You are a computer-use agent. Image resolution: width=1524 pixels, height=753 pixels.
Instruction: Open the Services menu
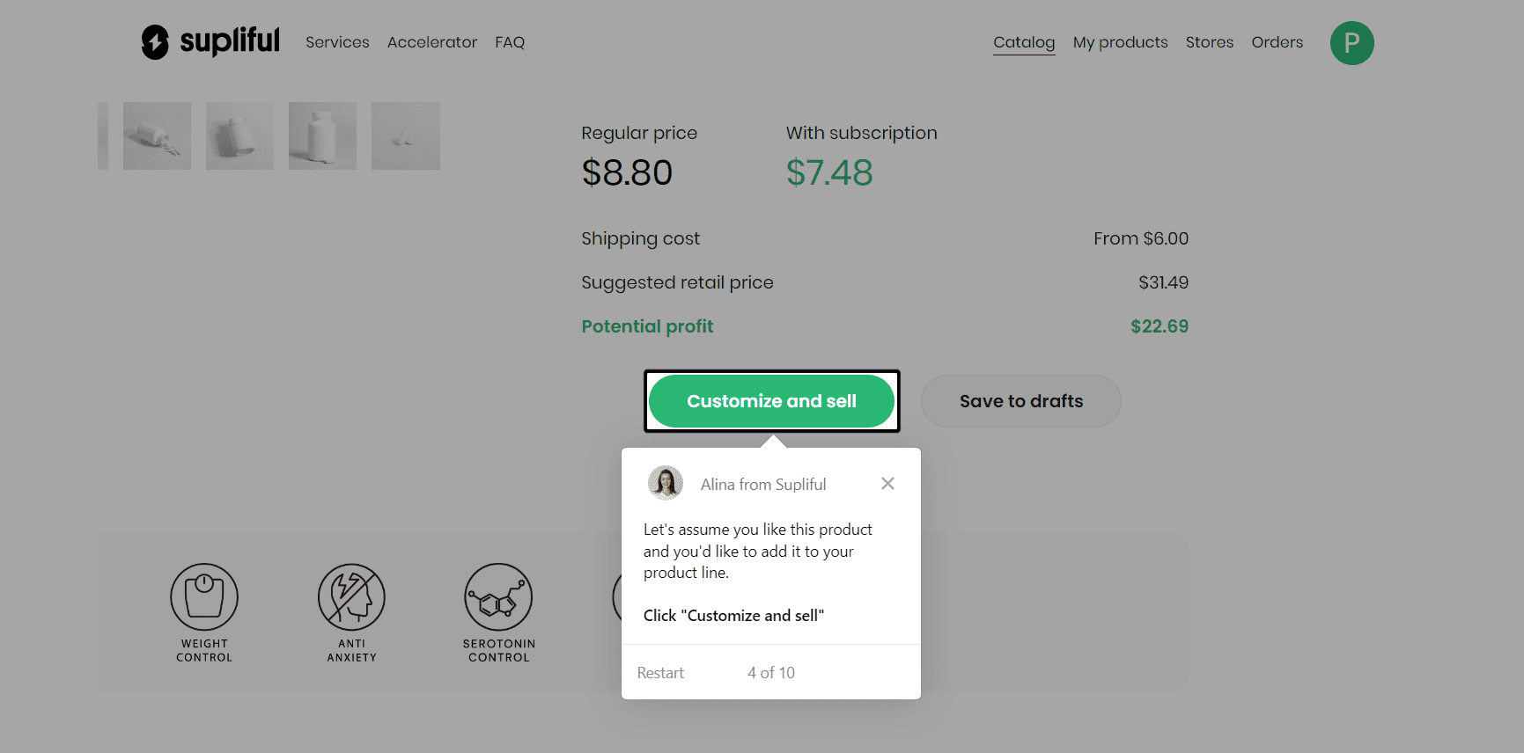tap(337, 42)
